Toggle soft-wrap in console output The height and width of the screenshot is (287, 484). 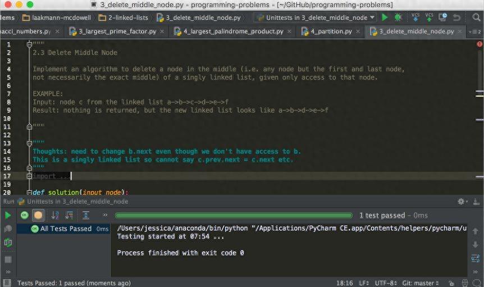click(475, 258)
